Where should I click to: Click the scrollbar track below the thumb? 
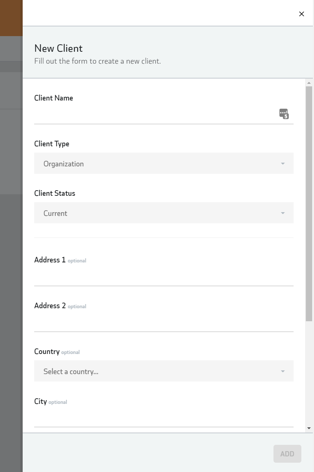click(x=309, y=372)
